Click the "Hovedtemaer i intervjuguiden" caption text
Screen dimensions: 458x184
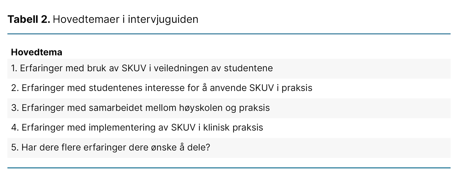pyautogui.click(x=125, y=19)
